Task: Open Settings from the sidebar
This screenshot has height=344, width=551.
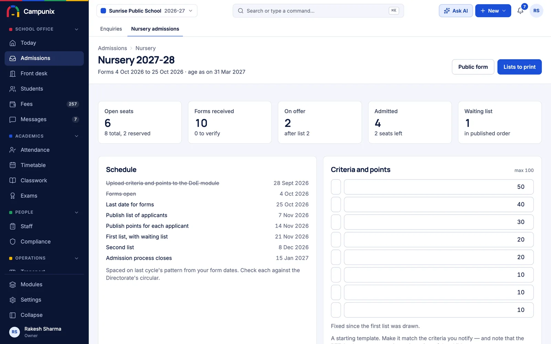Action: click(x=44, y=300)
